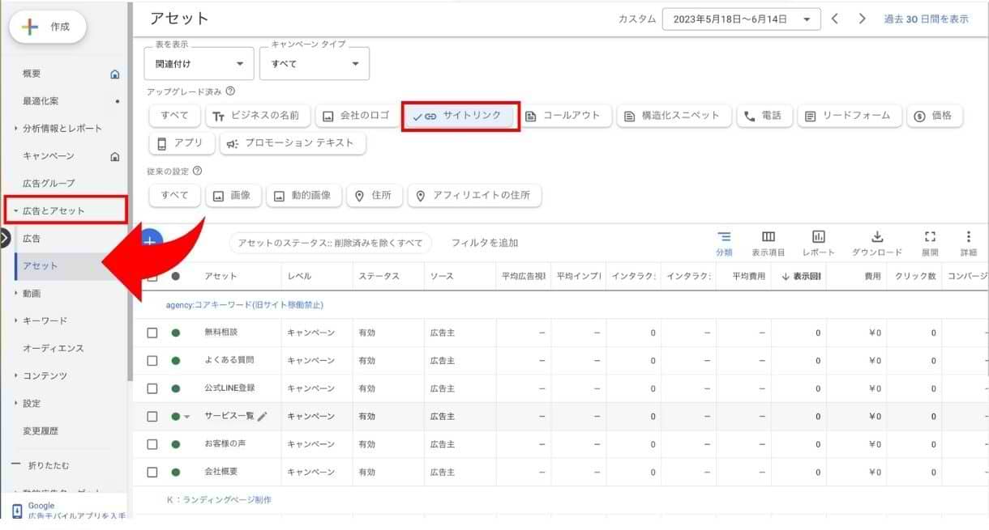This screenshot has height=530, width=989.
Task: Open the 表を表示 関連付け dropdown
Action: click(x=199, y=64)
